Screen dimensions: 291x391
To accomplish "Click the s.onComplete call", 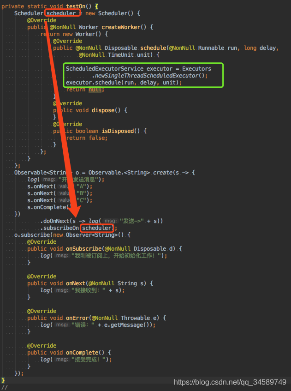I will point(50,207).
